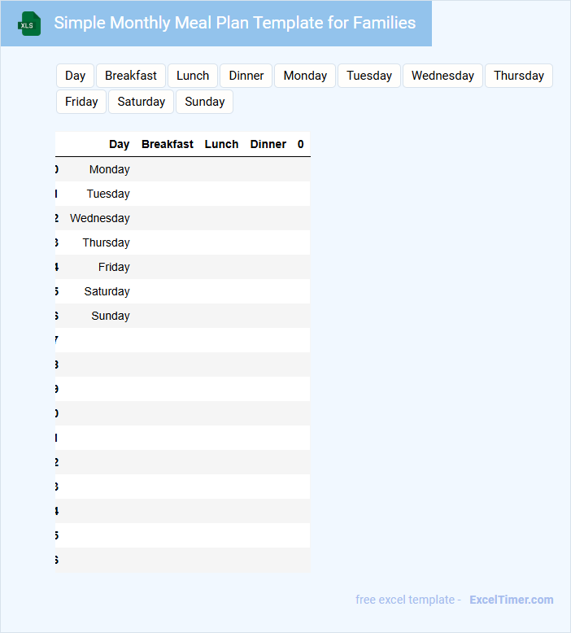
Task: Click the 0 column header in table
Action: (x=301, y=144)
